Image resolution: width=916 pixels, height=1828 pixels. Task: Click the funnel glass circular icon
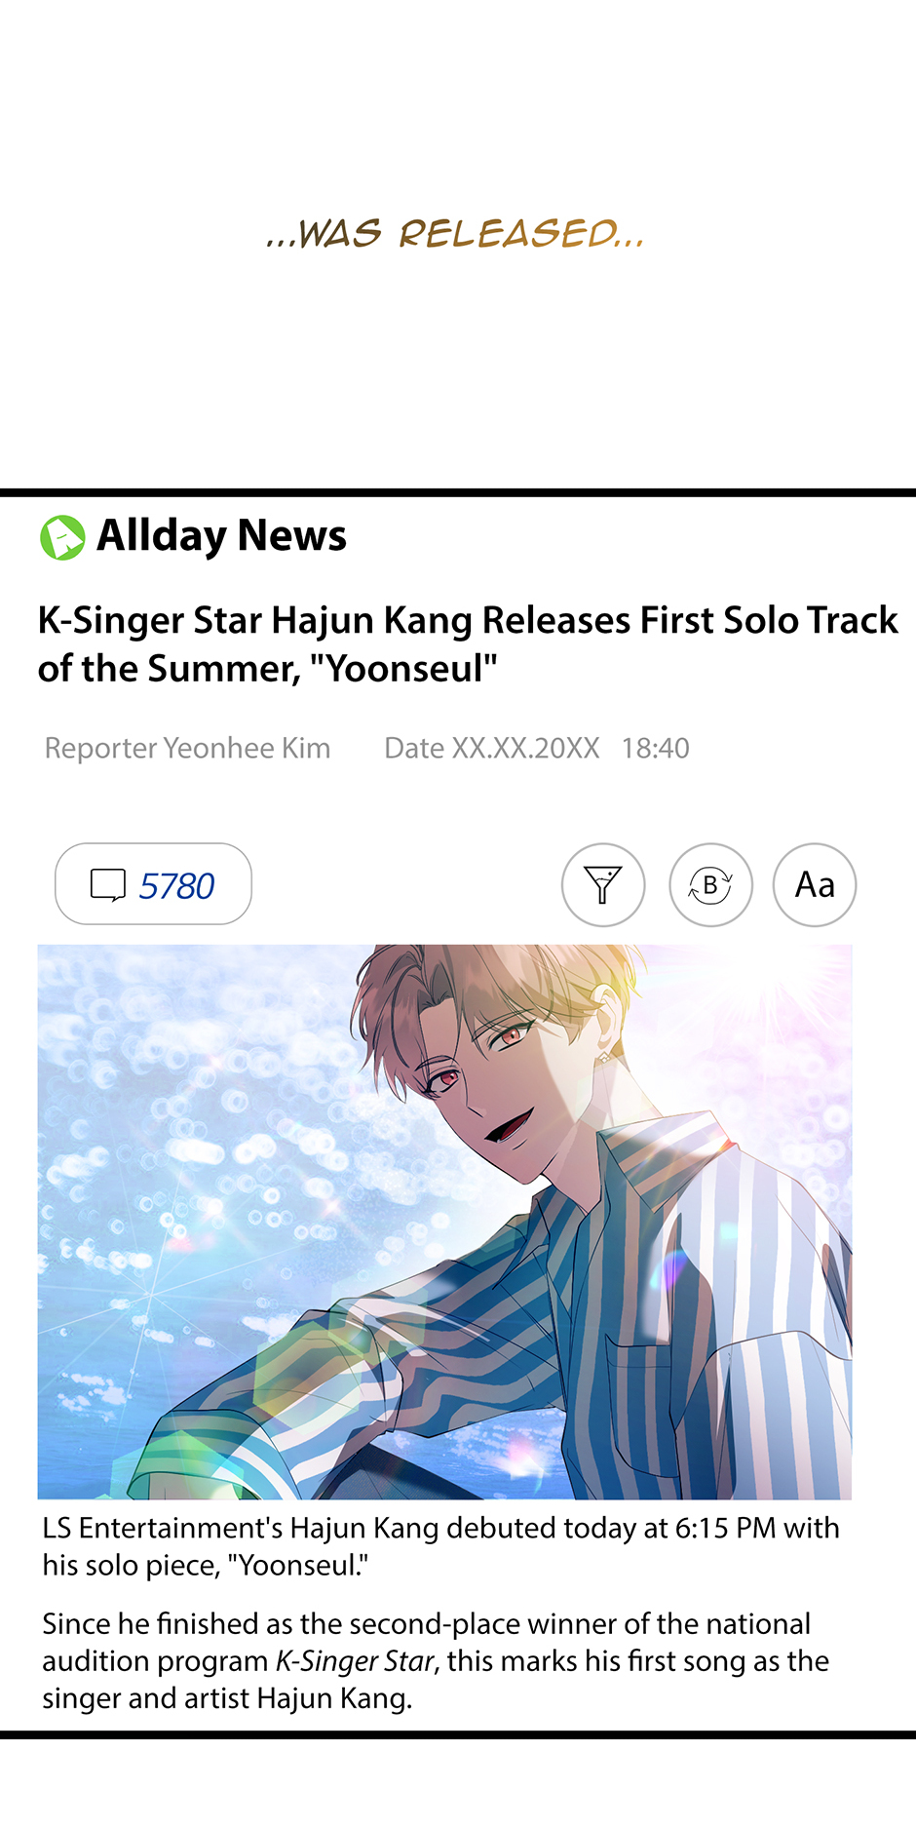[603, 885]
